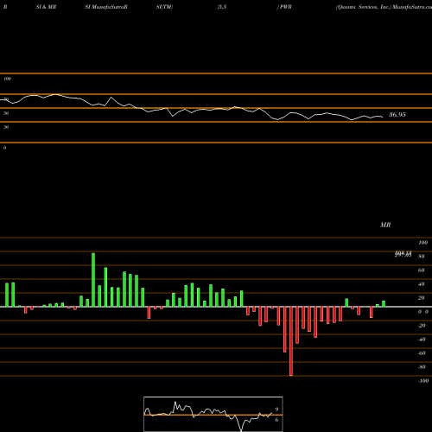Click the tallest green histogram bar
This screenshot has width=432, height=432.
tap(93, 280)
